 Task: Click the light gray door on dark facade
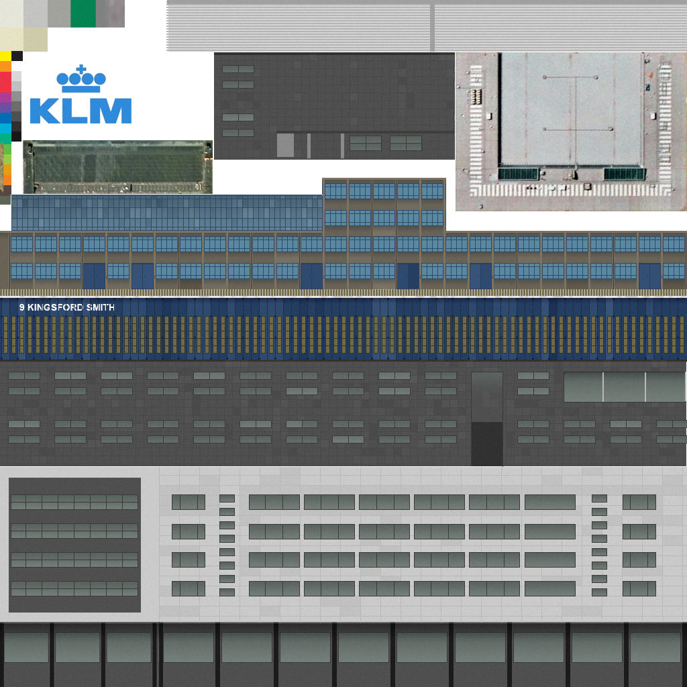pyautogui.click(x=285, y=145)
